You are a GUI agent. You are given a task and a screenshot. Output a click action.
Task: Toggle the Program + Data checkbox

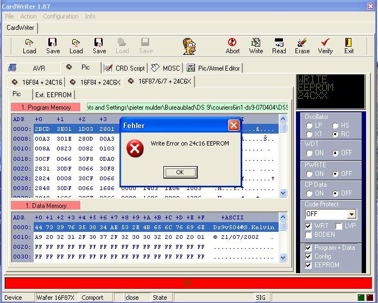coord(308,248)
